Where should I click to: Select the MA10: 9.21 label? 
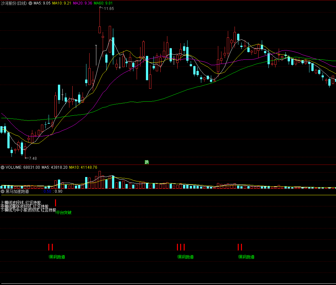coord(61,3)
